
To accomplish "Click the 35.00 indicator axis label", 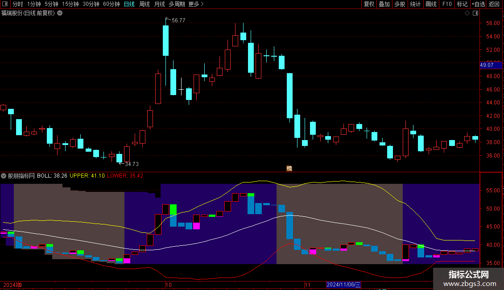I will [x=493, y=263].
